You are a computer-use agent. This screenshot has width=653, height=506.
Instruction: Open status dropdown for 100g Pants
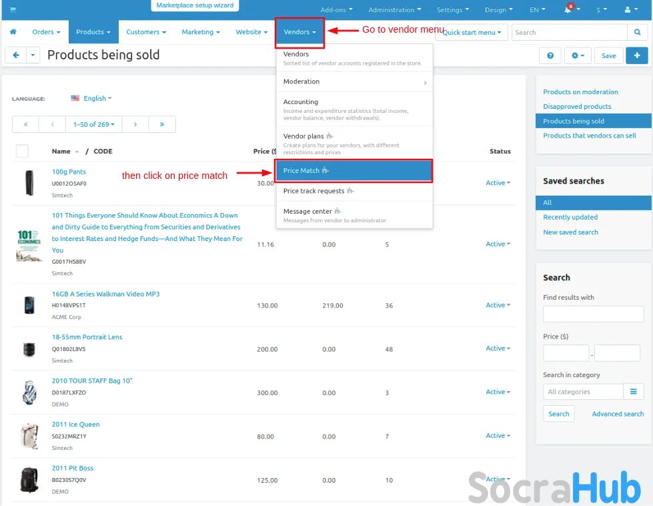pos(498,182)
